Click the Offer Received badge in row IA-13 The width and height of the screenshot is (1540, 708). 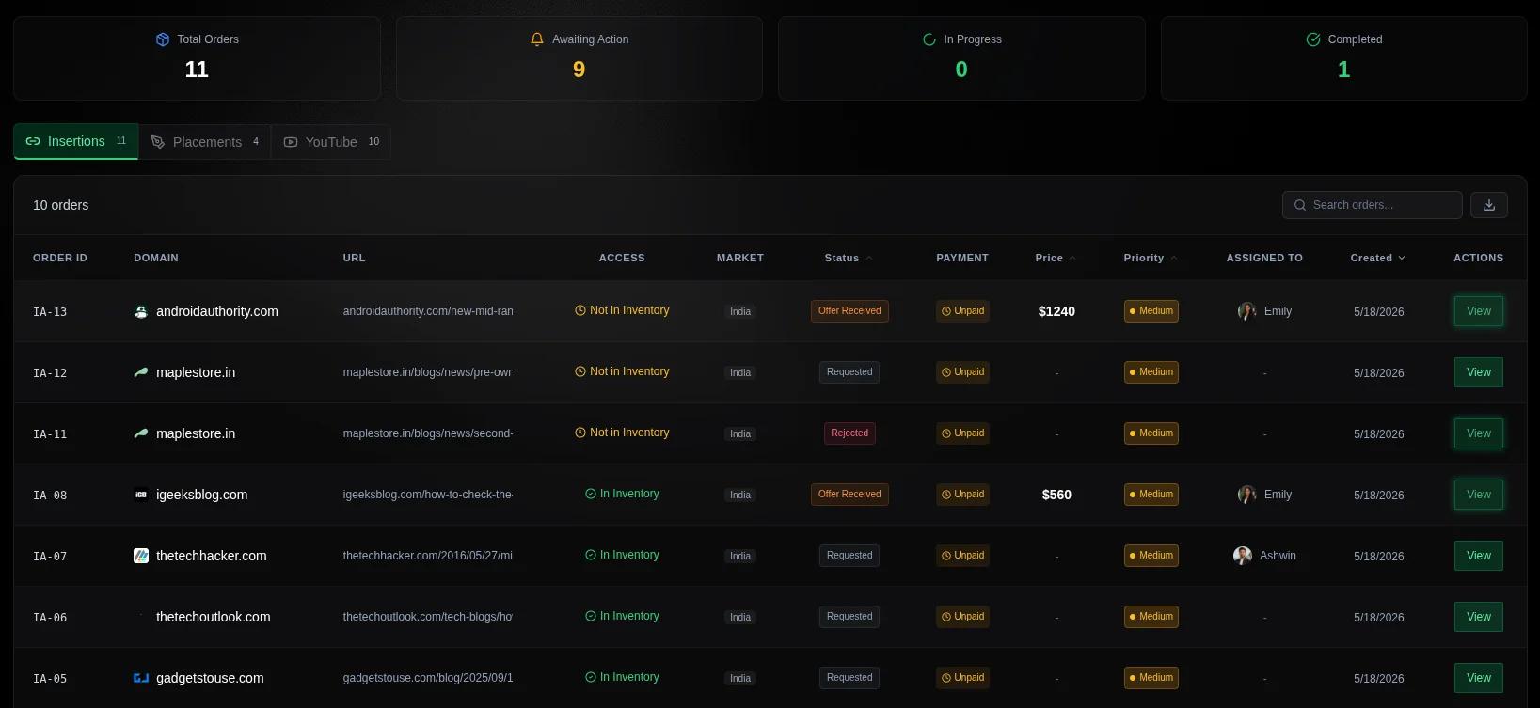click(x=849, y=311)
